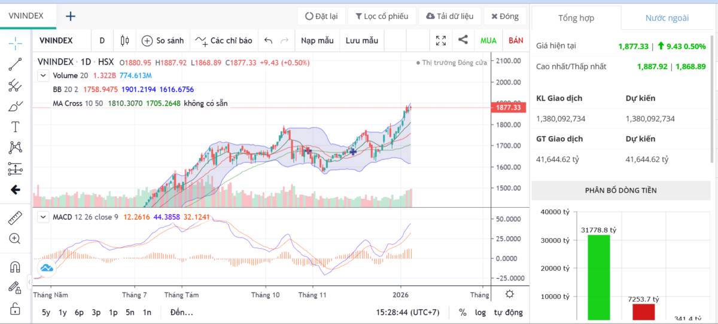Choose the text annotation tool
The image size is (718, 324).
tap(15, 126)
